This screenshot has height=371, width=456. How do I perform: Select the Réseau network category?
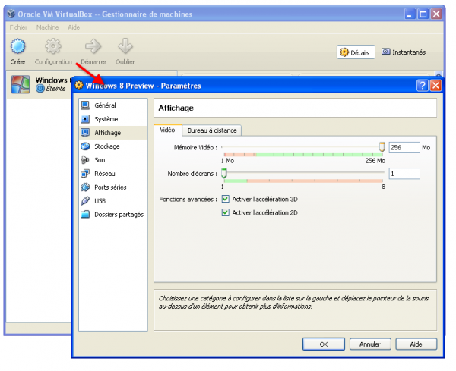click(x=104, y=174)
